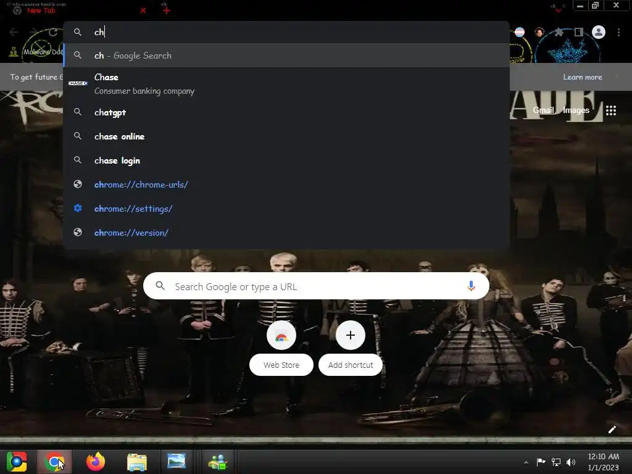Open network status tray icon
The width and height of the screenshot is (632, 474).
pos(556,462)
